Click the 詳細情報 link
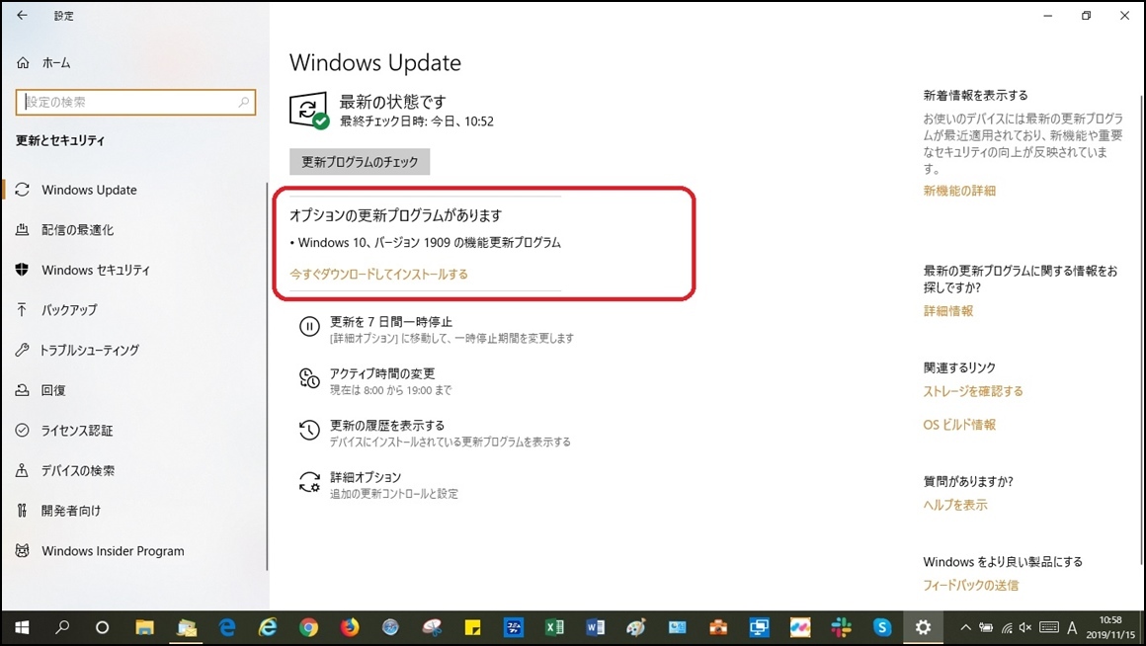The image size is (1146, 646). click(x=948, y=311)
